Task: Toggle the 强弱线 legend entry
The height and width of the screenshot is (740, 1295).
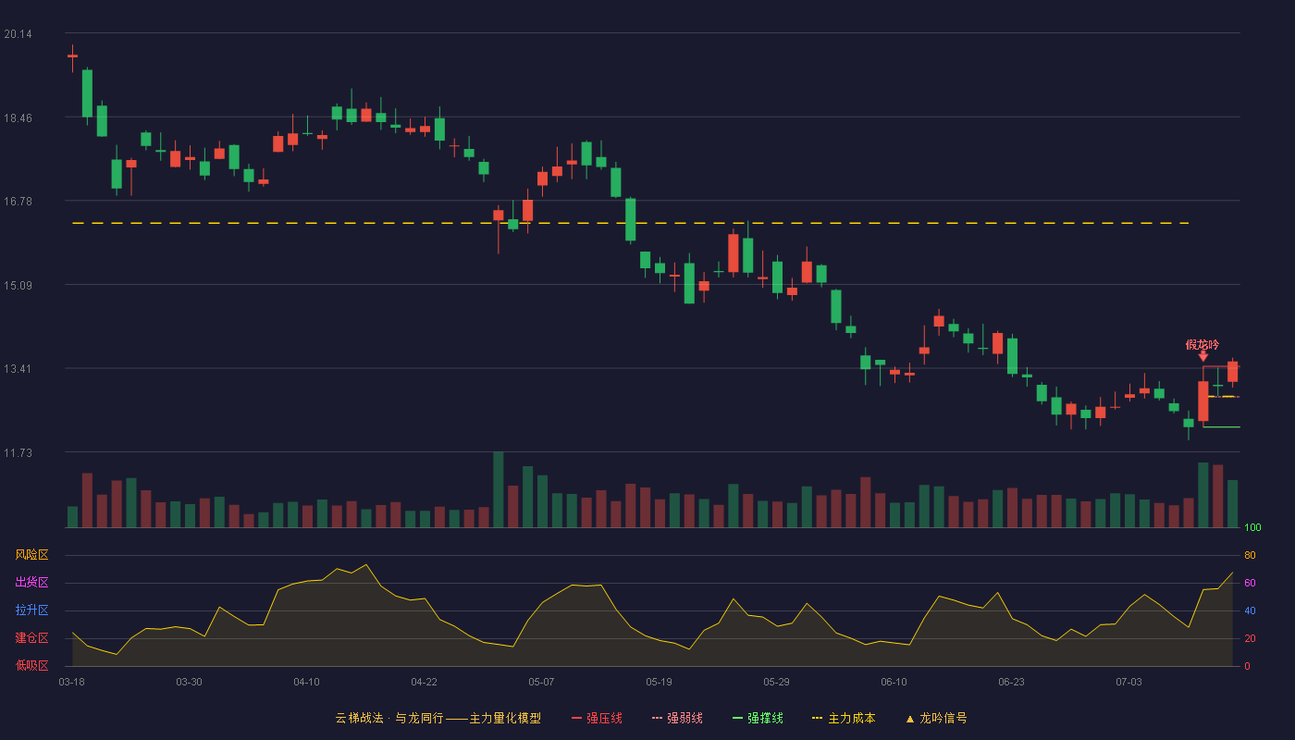Action: click(677, 718)
